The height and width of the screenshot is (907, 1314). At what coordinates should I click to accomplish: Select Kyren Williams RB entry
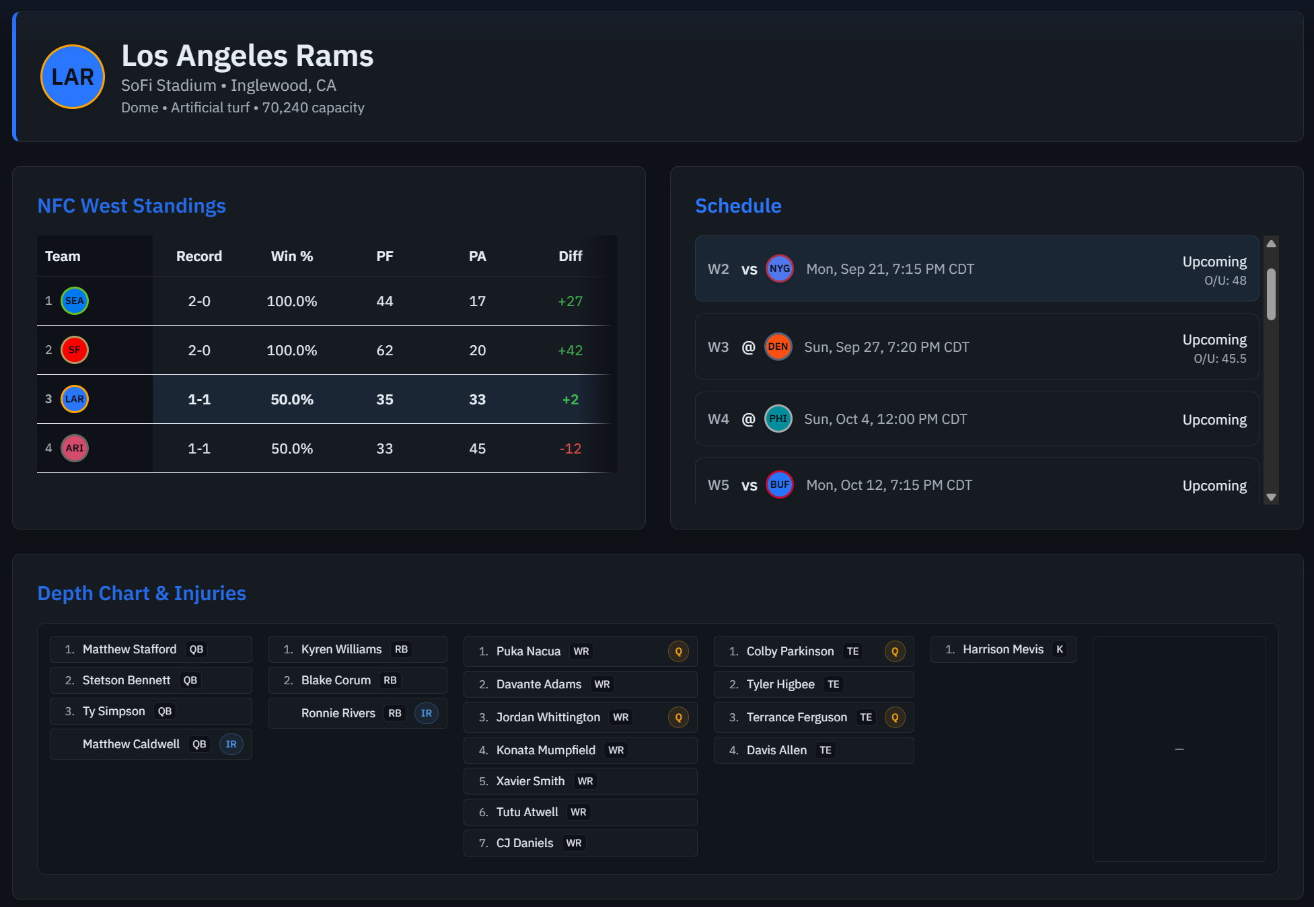[x=358, y=649]
